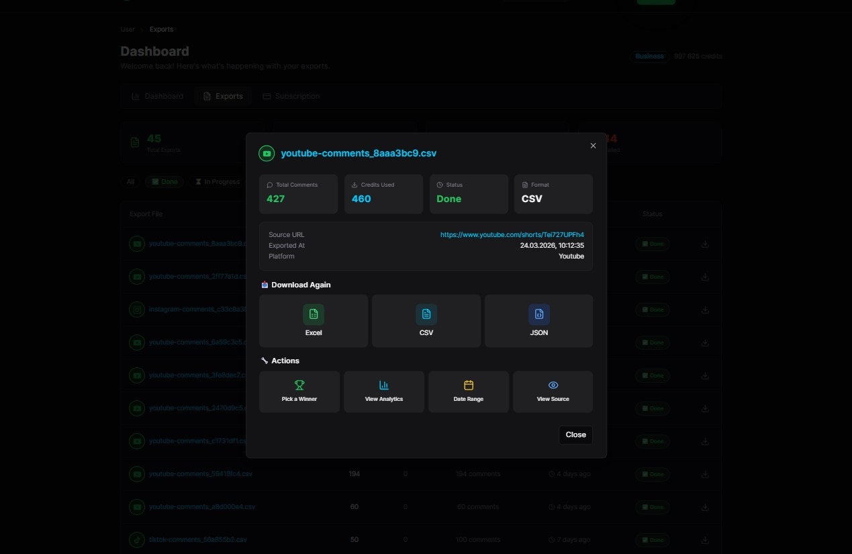Image resolution: width=852 pixels, height=554 pixels.
Task: Select the All filter chip
Action: tap(130, 182)
